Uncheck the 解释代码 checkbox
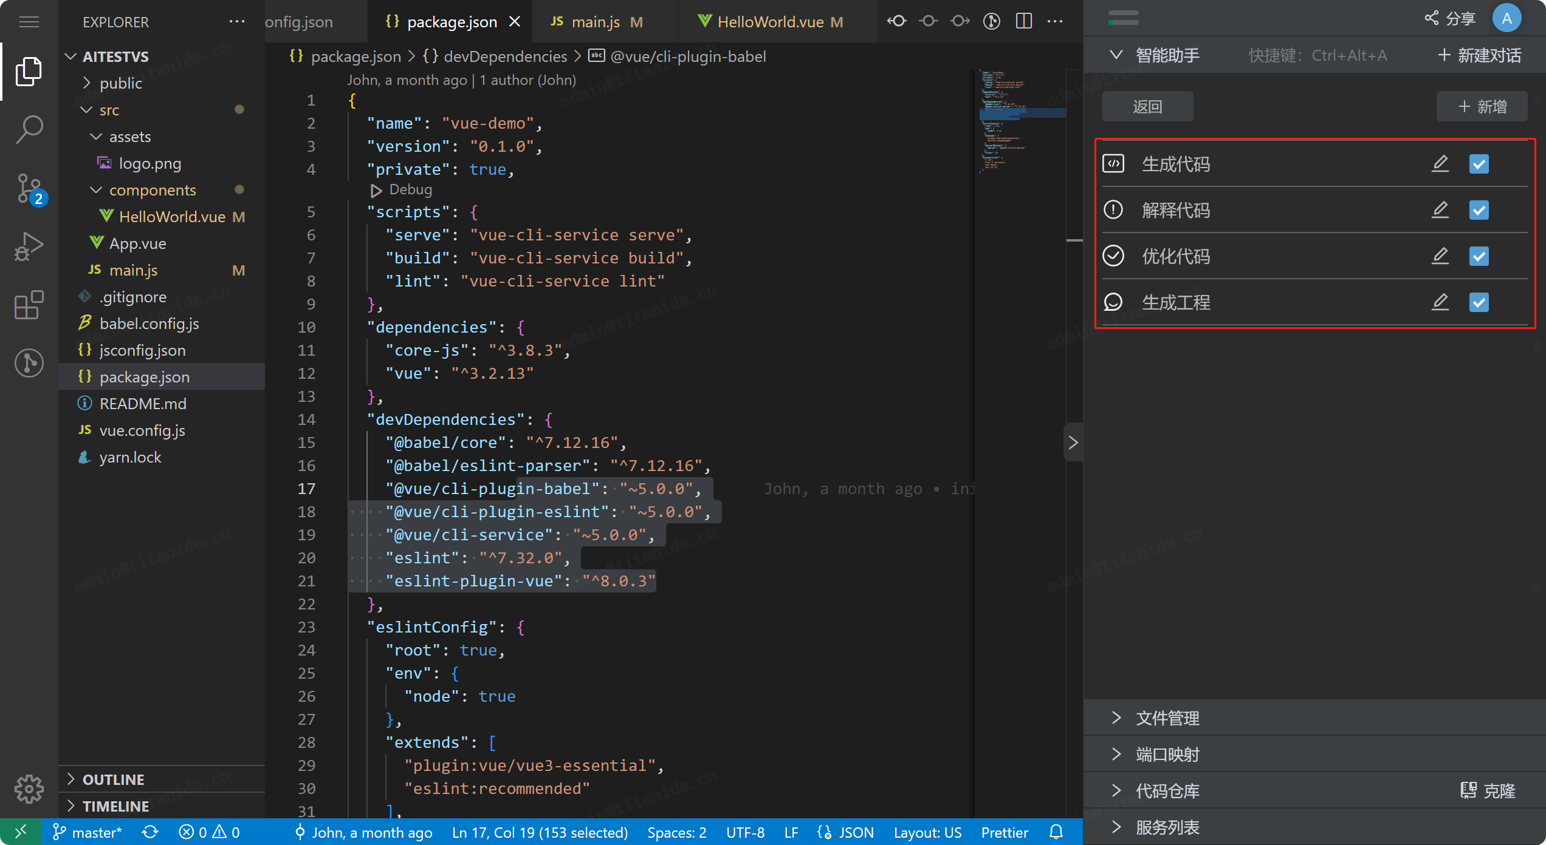This screenshot has height=845, width=1546. pos(1479,210)
